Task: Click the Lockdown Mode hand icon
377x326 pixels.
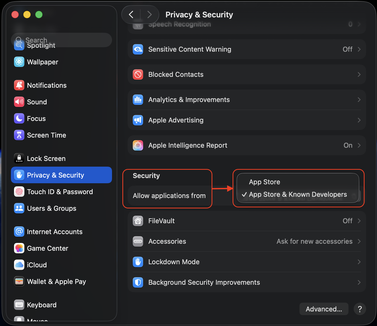Action: click(x=138, y=262)
